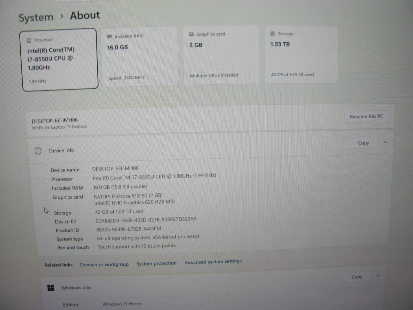Select the Graphics card summary card
Image resolution: width=413 pixels, height=310 pixels.
point(221,55)
